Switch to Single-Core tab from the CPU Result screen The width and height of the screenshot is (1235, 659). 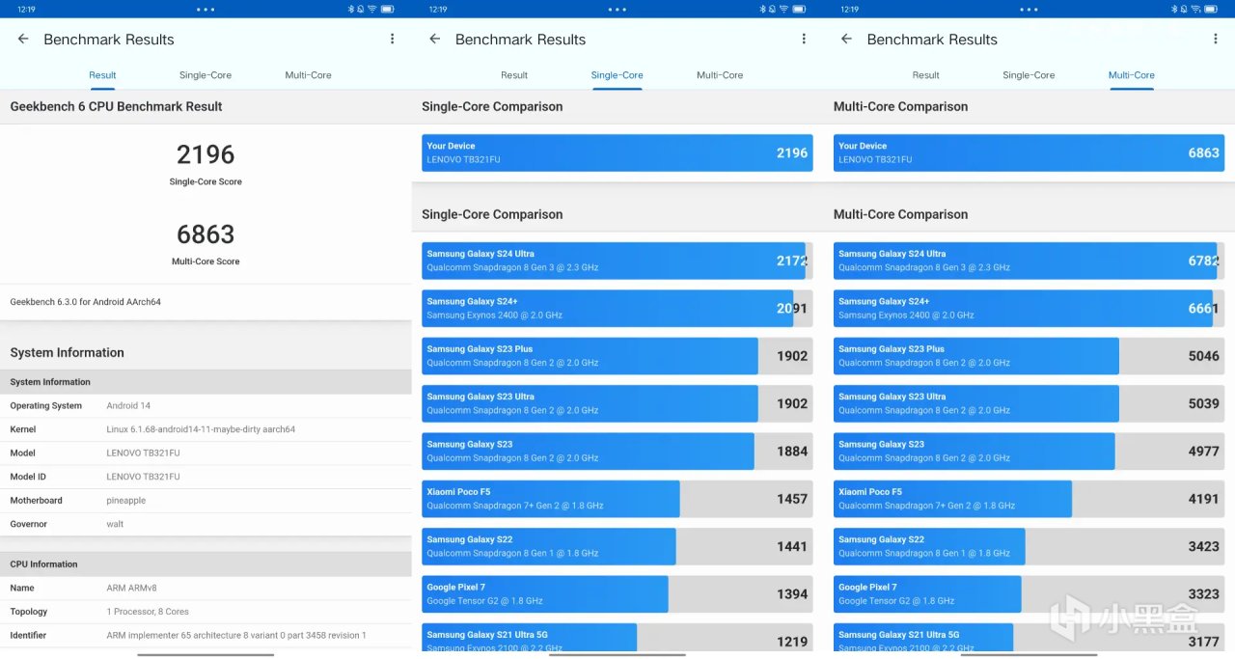tap(206, 75)
